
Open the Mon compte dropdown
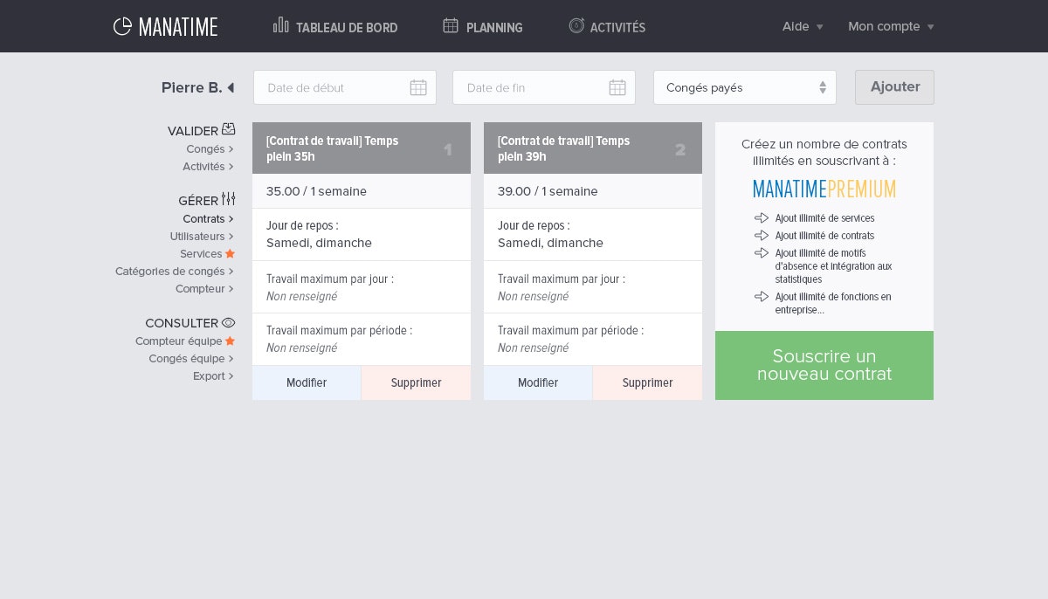(891, 26)
